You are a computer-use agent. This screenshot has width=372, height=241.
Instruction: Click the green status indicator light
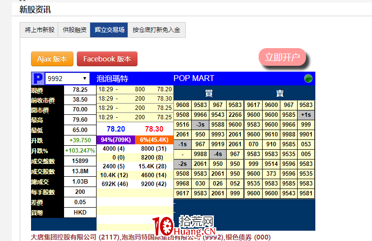[x=308, y=79]
